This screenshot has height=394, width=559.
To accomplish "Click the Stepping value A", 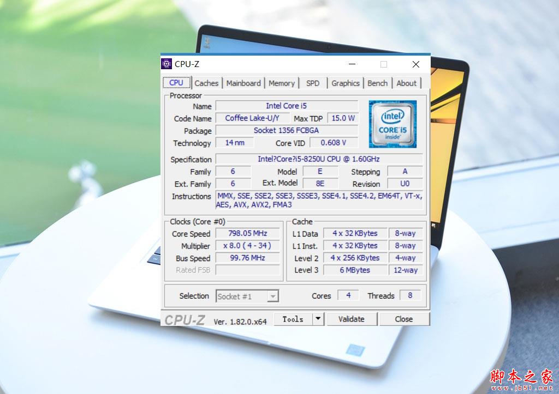I will point(405,171).
